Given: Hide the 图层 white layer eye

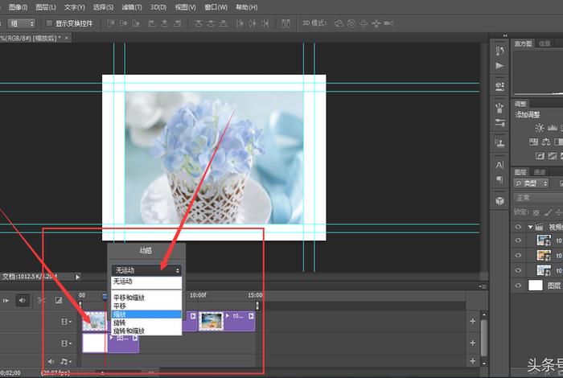Looking at the screenshot, I should (x=518, y=286).
